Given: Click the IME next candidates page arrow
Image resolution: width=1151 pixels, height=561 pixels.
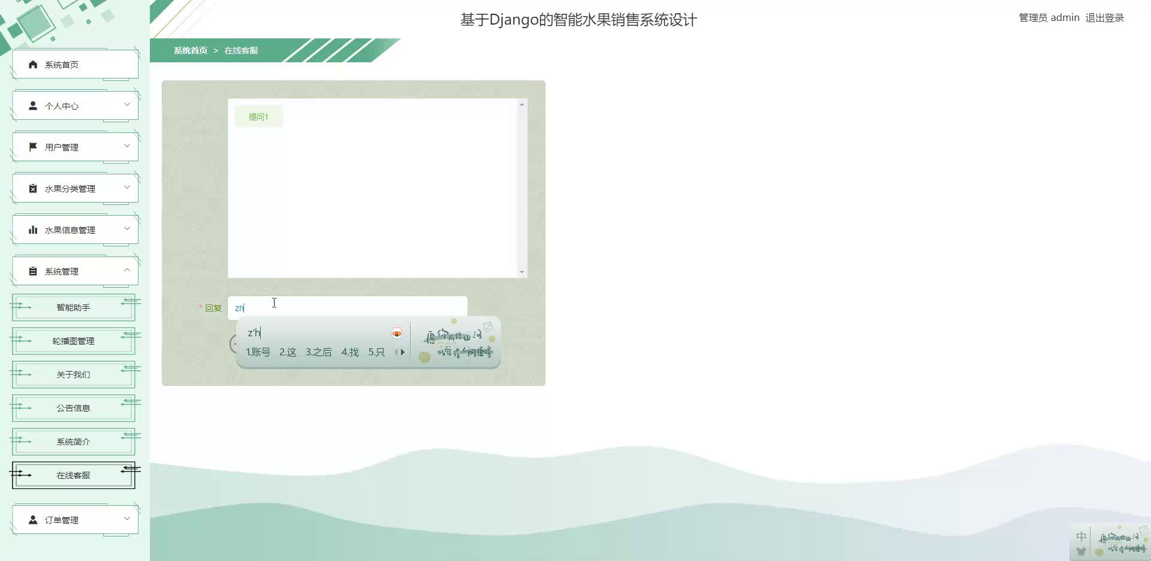Looking at the screenshot, I should point(403,352).
